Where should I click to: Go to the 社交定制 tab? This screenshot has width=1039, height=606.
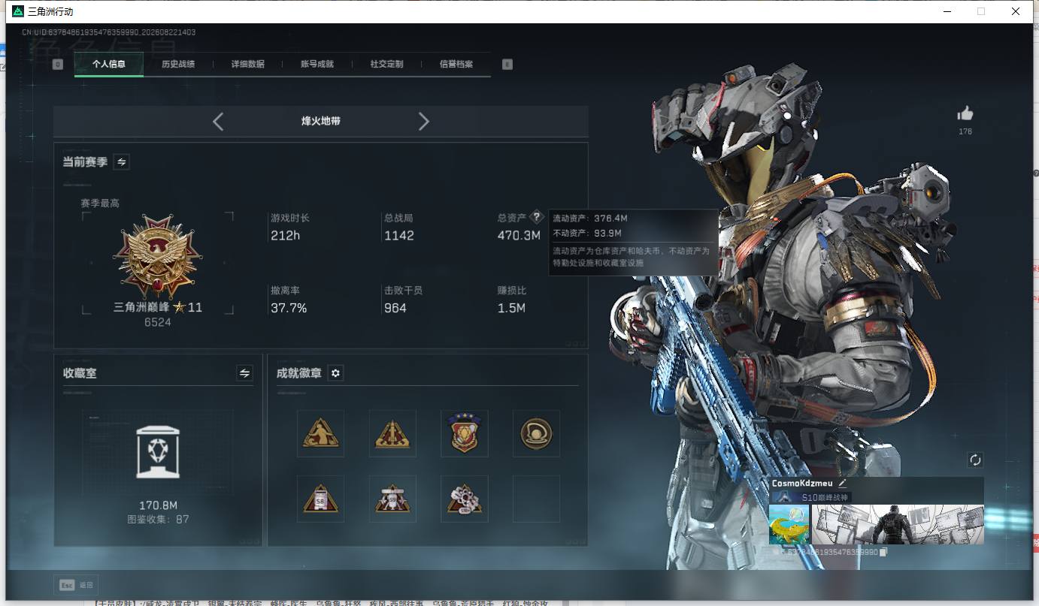click(387, 65)
